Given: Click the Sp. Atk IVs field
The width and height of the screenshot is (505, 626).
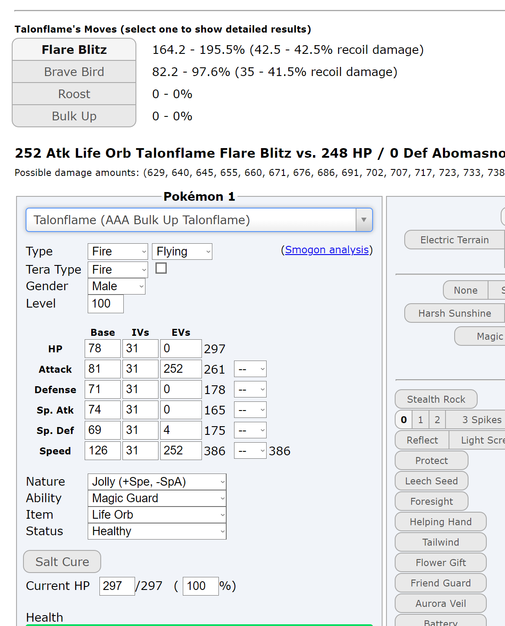Looking at the screenshot, I should [140, 410].
